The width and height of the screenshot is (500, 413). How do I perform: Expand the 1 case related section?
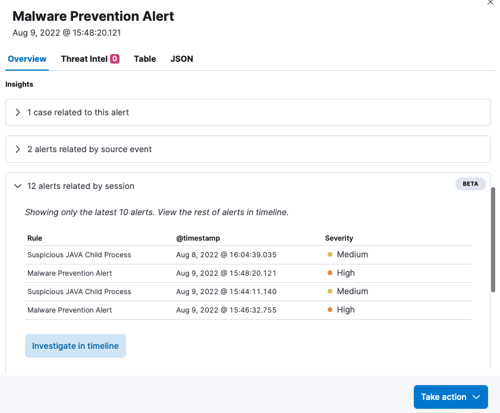coord(248,112)
